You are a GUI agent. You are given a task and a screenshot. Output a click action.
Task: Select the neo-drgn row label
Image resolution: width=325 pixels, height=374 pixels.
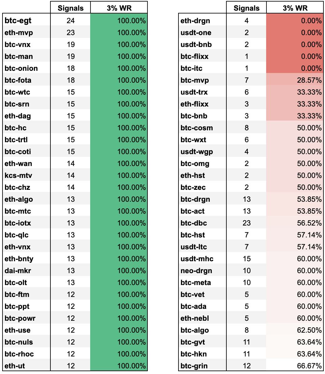click(x=196, y=271)
